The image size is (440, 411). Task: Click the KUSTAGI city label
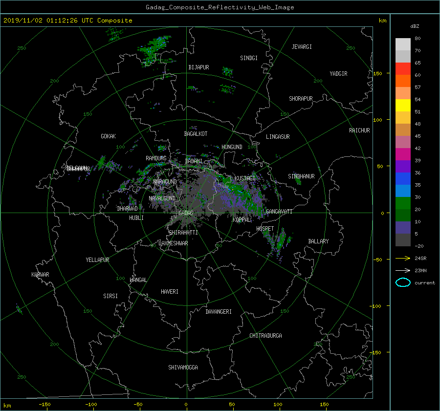[245, 178]
